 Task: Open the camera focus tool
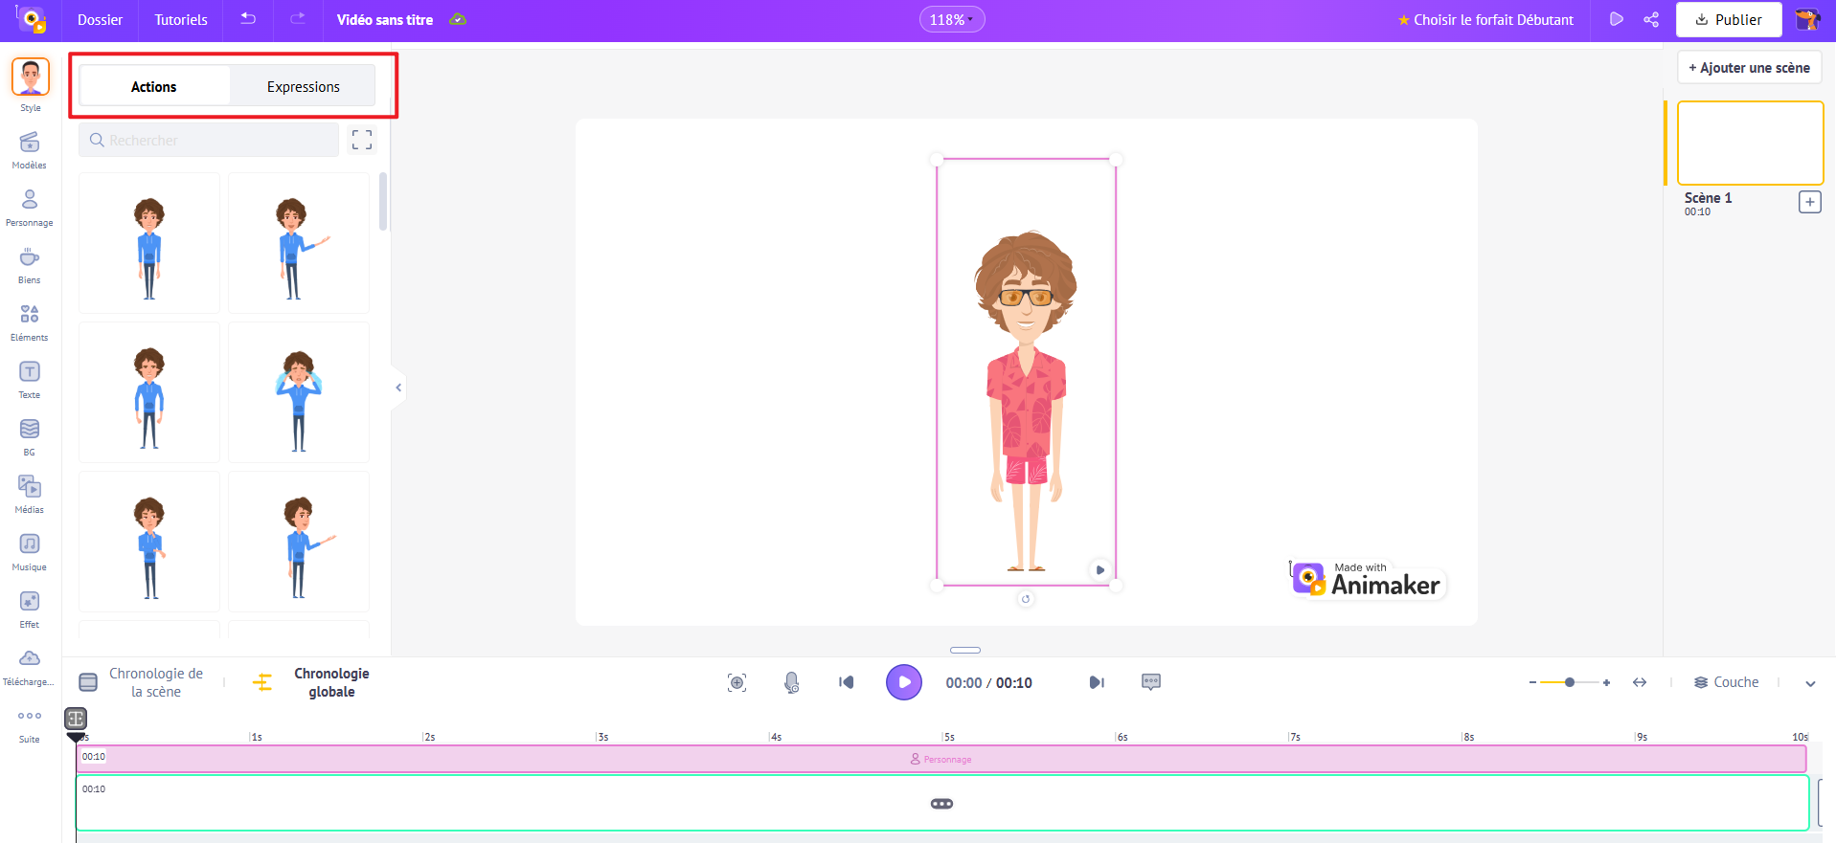point(737,682)
